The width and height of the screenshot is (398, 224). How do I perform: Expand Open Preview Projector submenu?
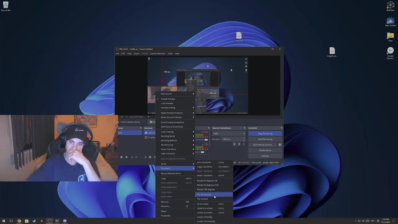175,113
